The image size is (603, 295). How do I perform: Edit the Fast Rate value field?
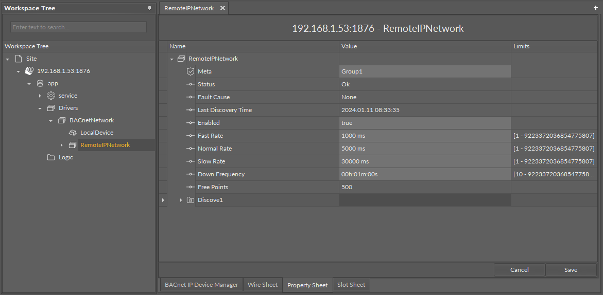pyautogui.click(x=425, y=136)
